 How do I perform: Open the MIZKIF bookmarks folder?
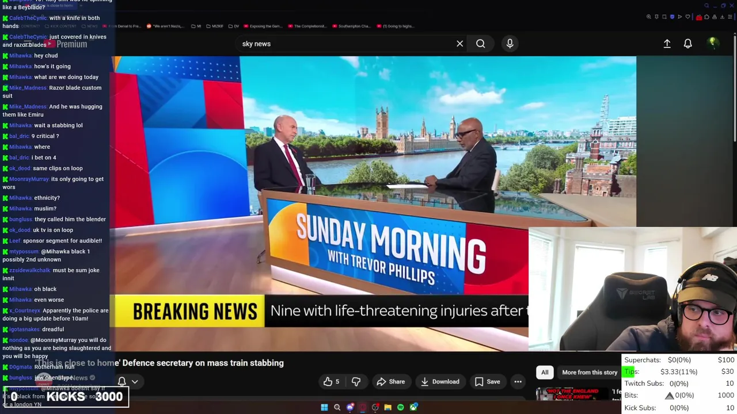click(214, 26)
